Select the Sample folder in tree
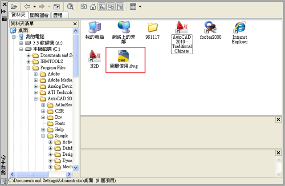The image size is (285, 186). click(61, 136)
